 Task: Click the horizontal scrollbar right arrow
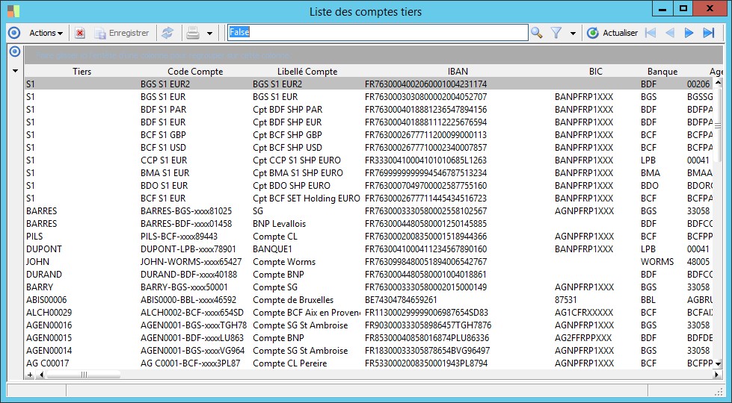click(x=717, y=375)
